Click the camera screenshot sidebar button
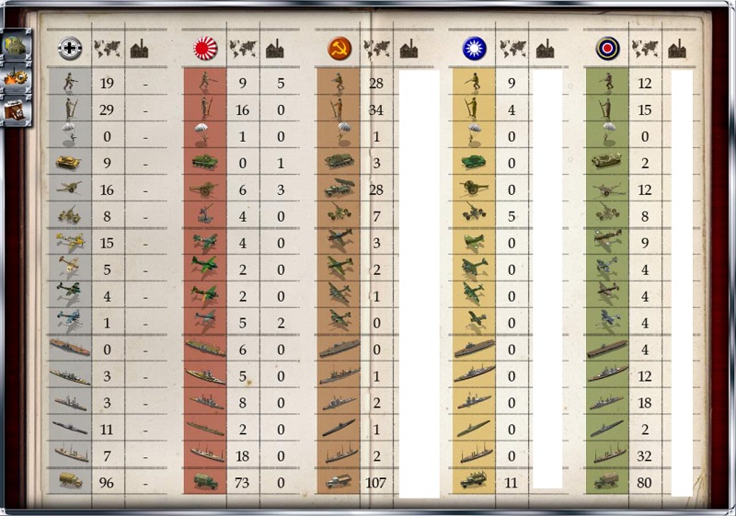 [17, 109]
